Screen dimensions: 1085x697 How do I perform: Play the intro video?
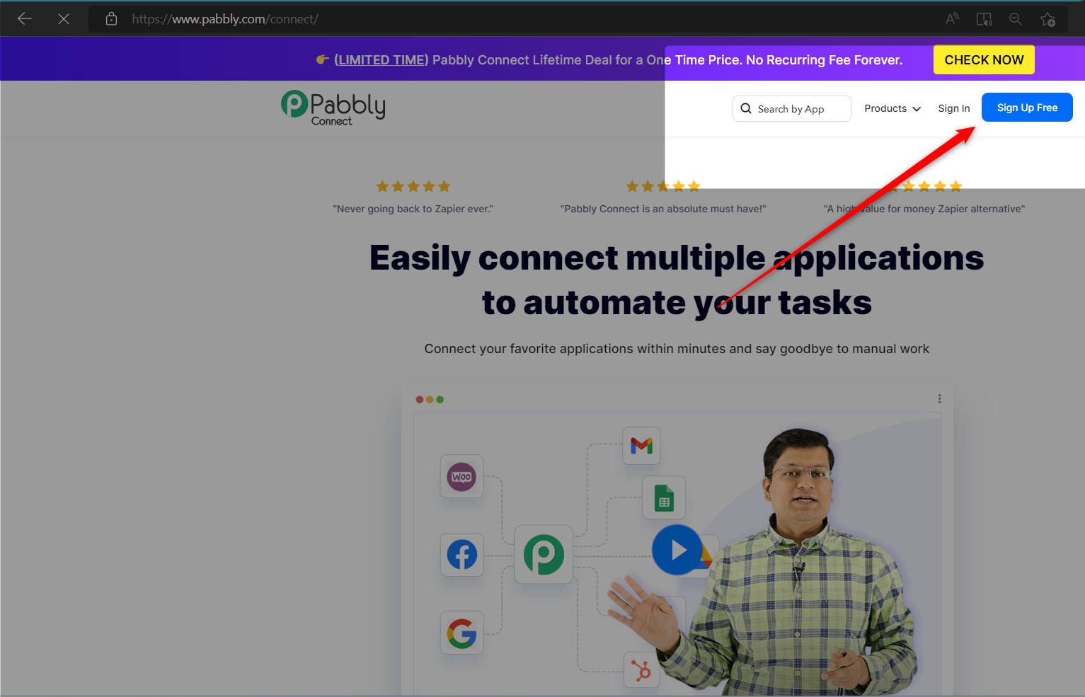[x=677, y=550]
